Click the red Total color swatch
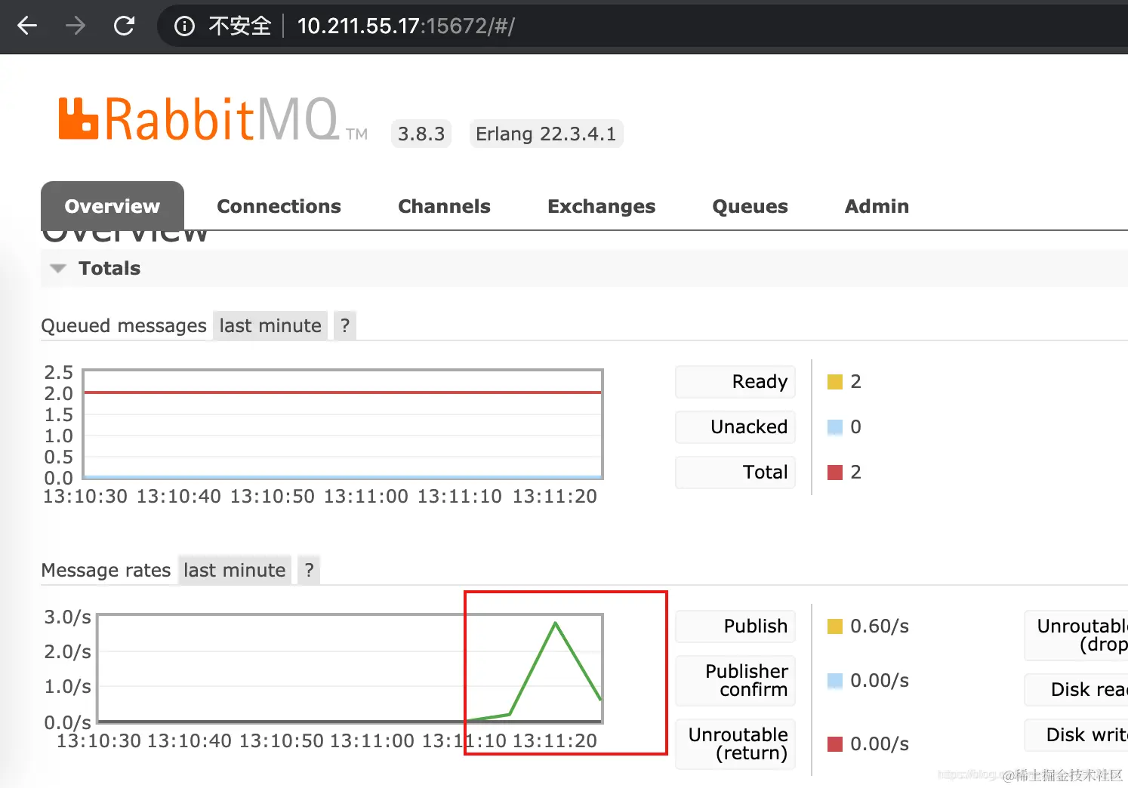 coord(835,472)
